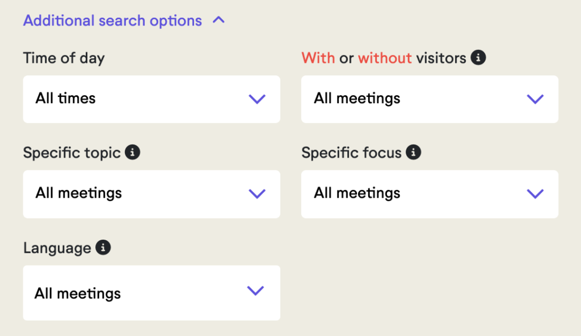Image resolution: width=581 pixels, height=336 pixels.
Task: Click the info icon next to visitors
Action: click(478, 58)
